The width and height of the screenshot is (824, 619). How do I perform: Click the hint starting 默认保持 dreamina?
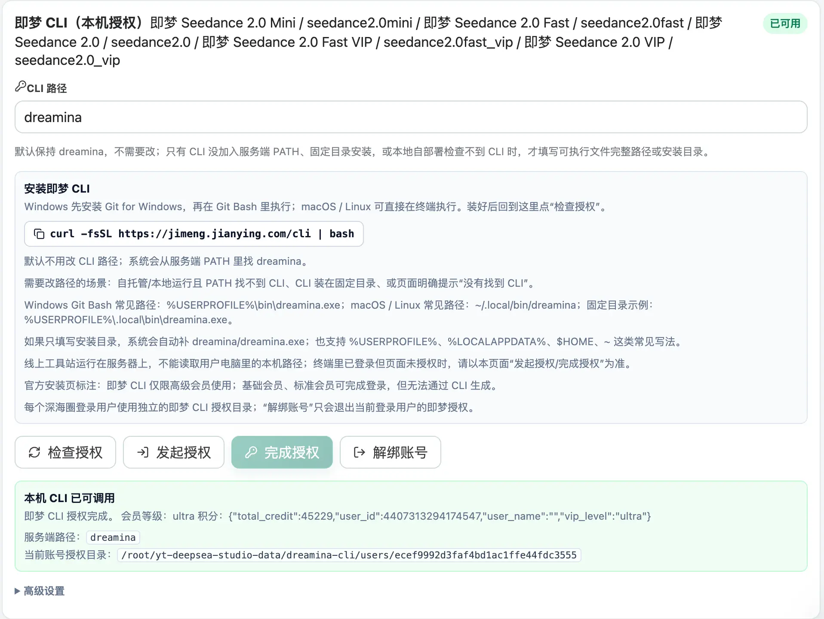[x=364, y=152]
